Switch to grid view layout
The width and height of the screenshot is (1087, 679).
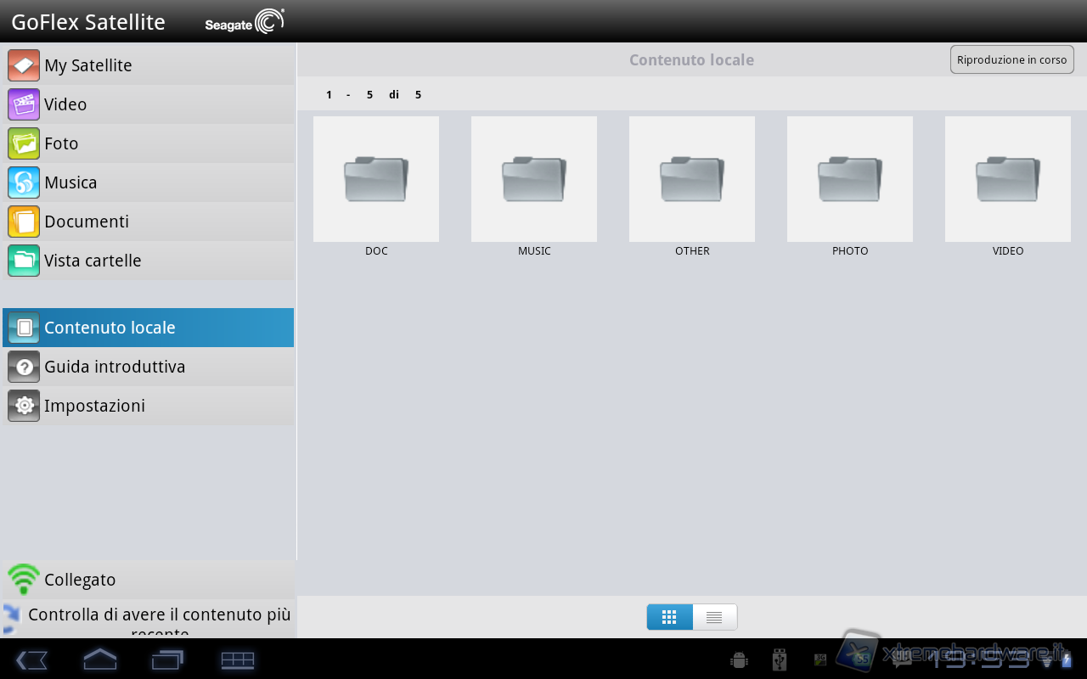[669, 617]
